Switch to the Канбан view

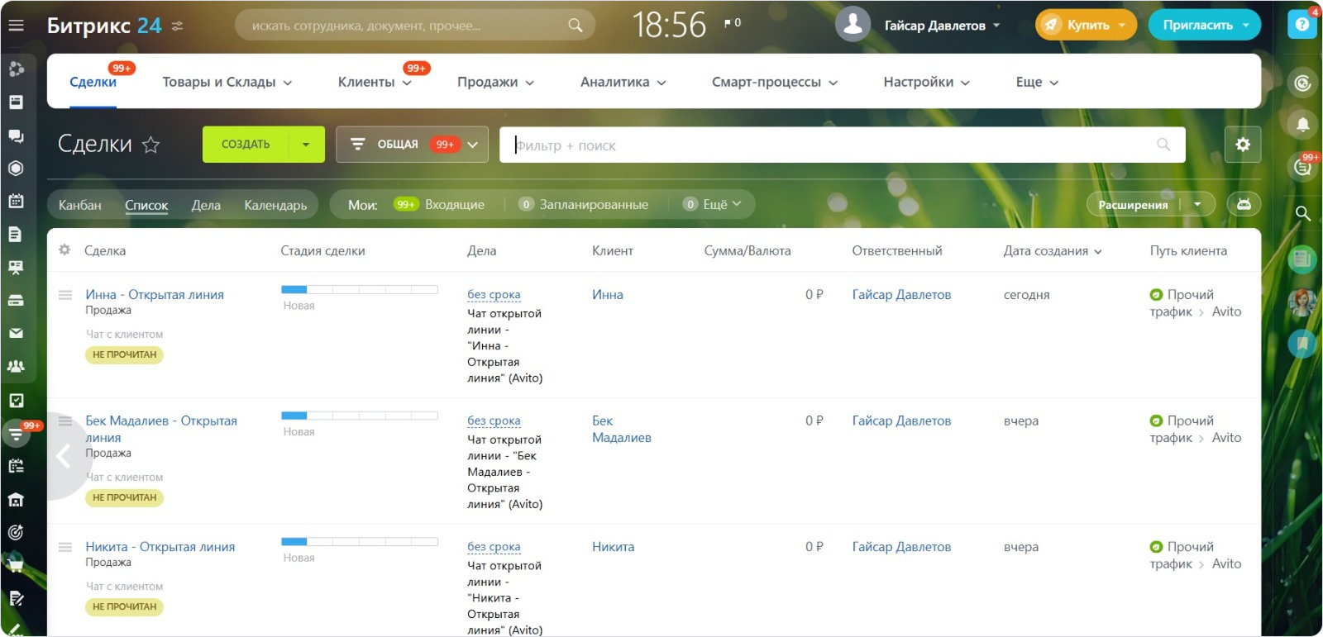click(80, 205)
